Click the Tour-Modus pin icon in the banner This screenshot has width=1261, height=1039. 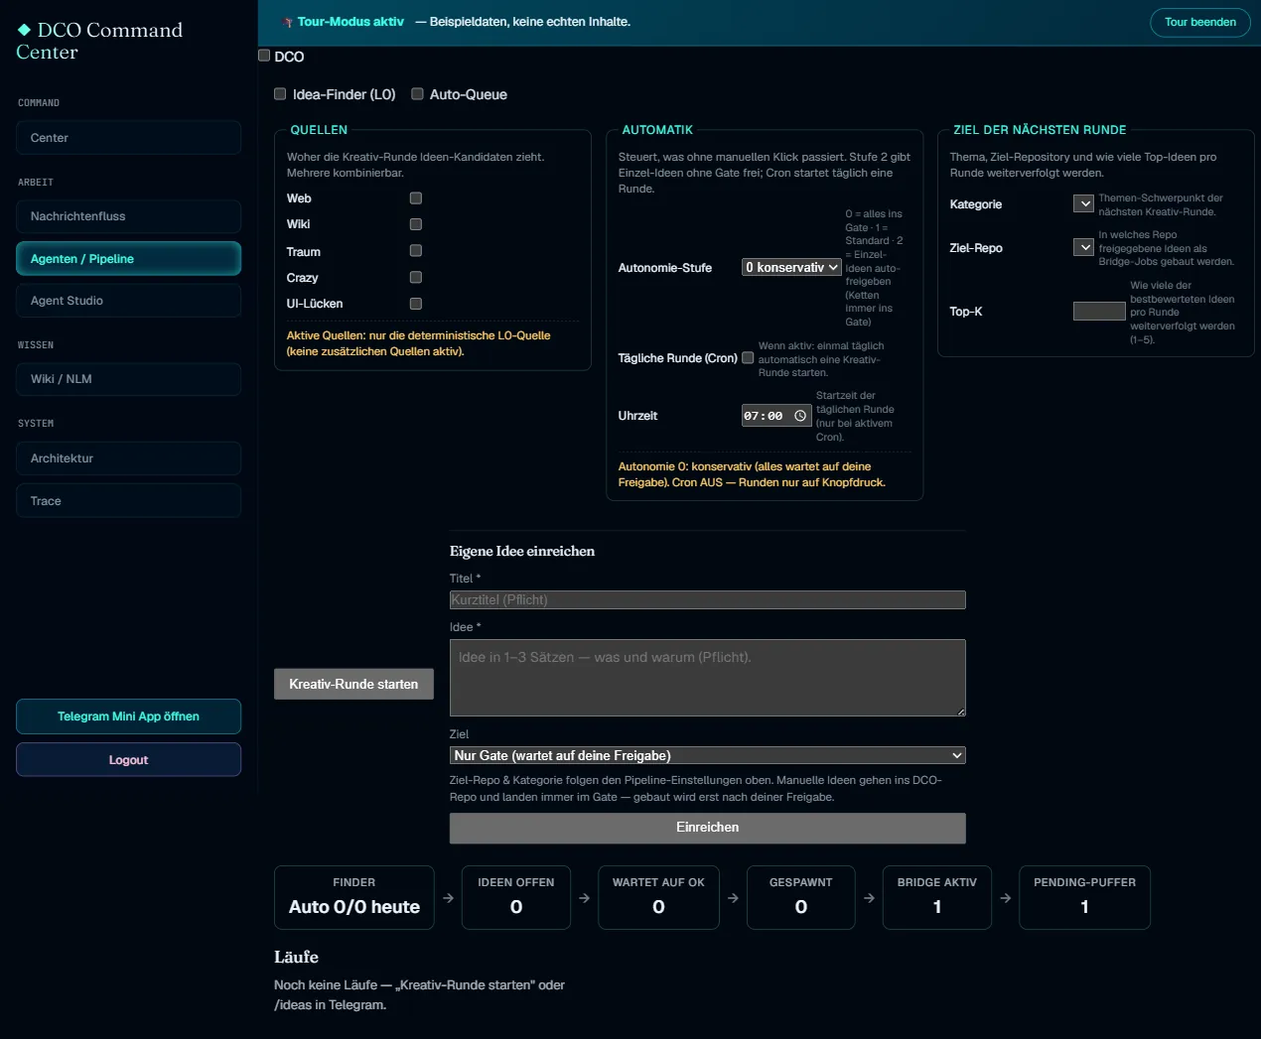(x=288, y=22)
